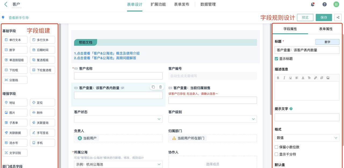Open the 所属公海 selector showing 杭州公海池
The height and width of the screenshot is (168, 344).
coord(118,164)
